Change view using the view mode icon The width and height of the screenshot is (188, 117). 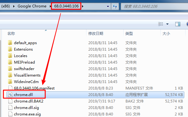(x=161, y=24)
